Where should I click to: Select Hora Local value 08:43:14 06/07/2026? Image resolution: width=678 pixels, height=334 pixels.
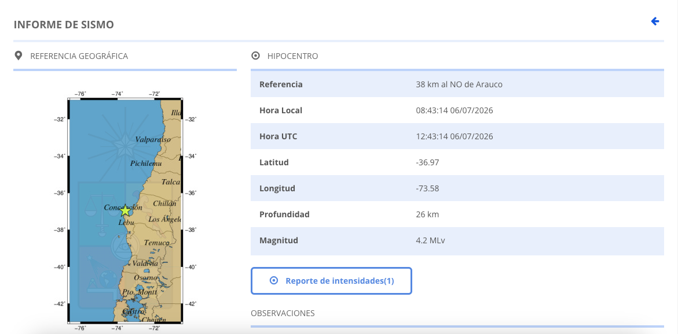pyautogui.click(x=455, y=110)
